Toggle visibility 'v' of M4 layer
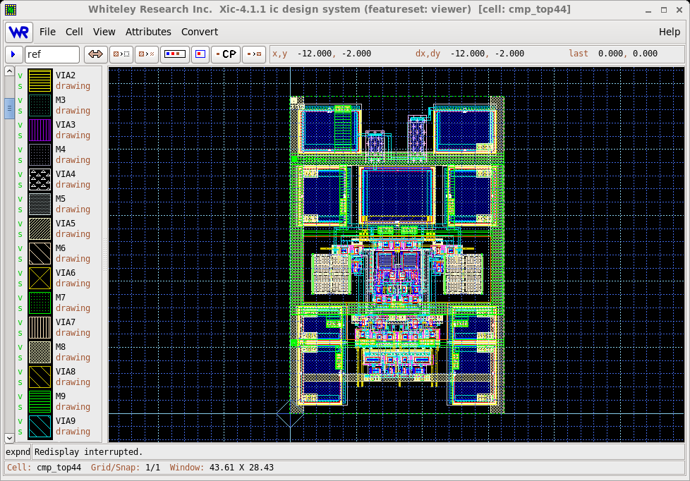This screenshot has width=690, height=481. pos(20,150)
